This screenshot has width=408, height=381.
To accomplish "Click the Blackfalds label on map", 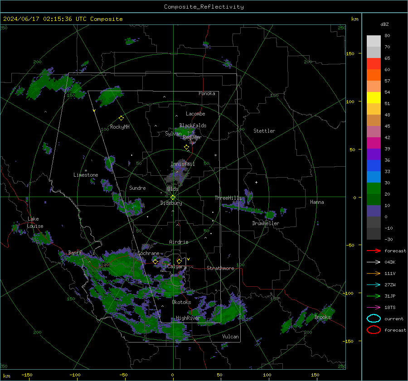I will click(x=193, y=125).
